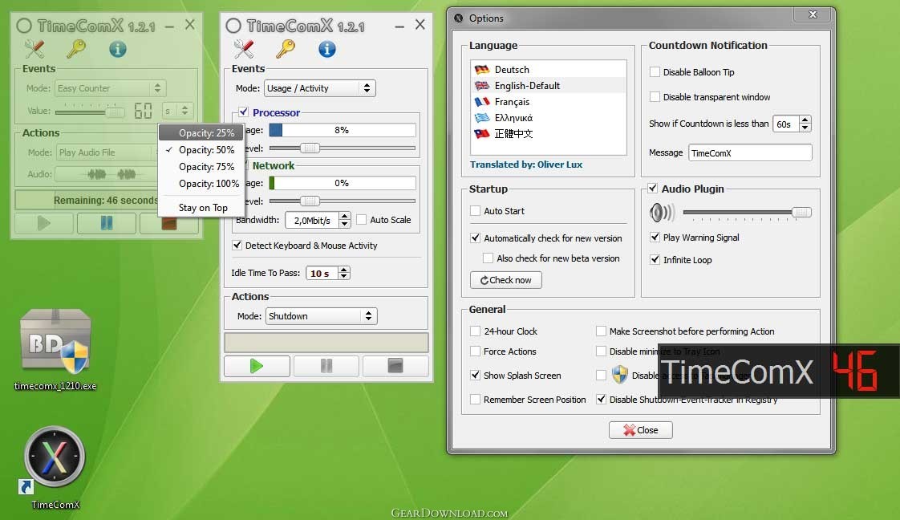Start the timer with green play button

click(x=257, y=366)
